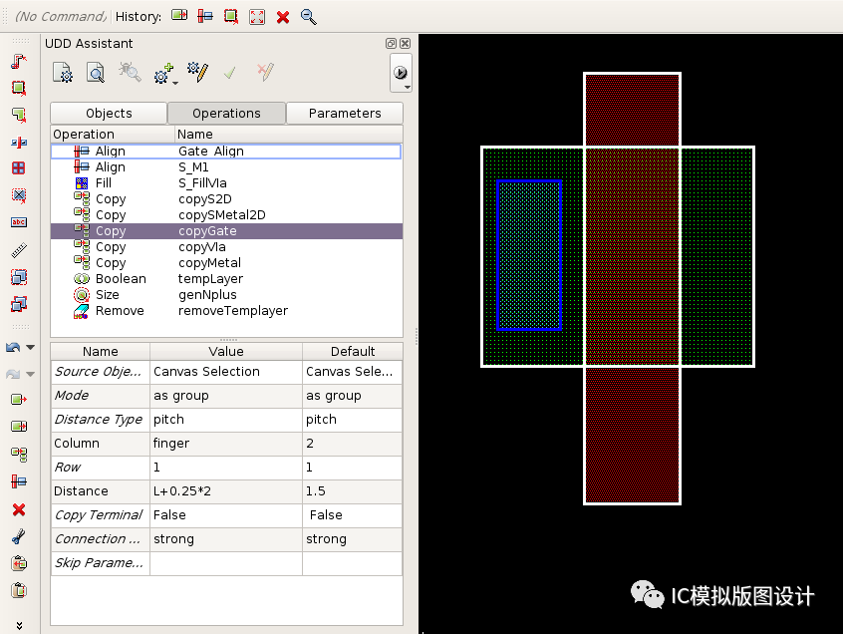Click the add new operation gear icon

(160, 73)
